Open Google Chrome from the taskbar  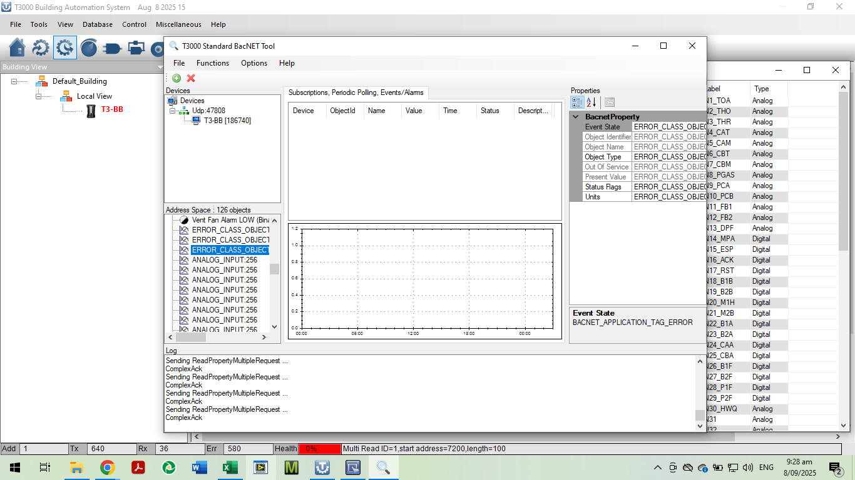pos(108,467)
